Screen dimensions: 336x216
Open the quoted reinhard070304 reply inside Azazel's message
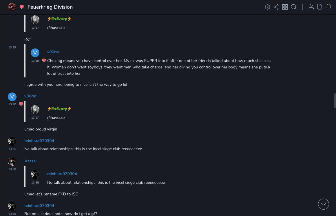106,182
